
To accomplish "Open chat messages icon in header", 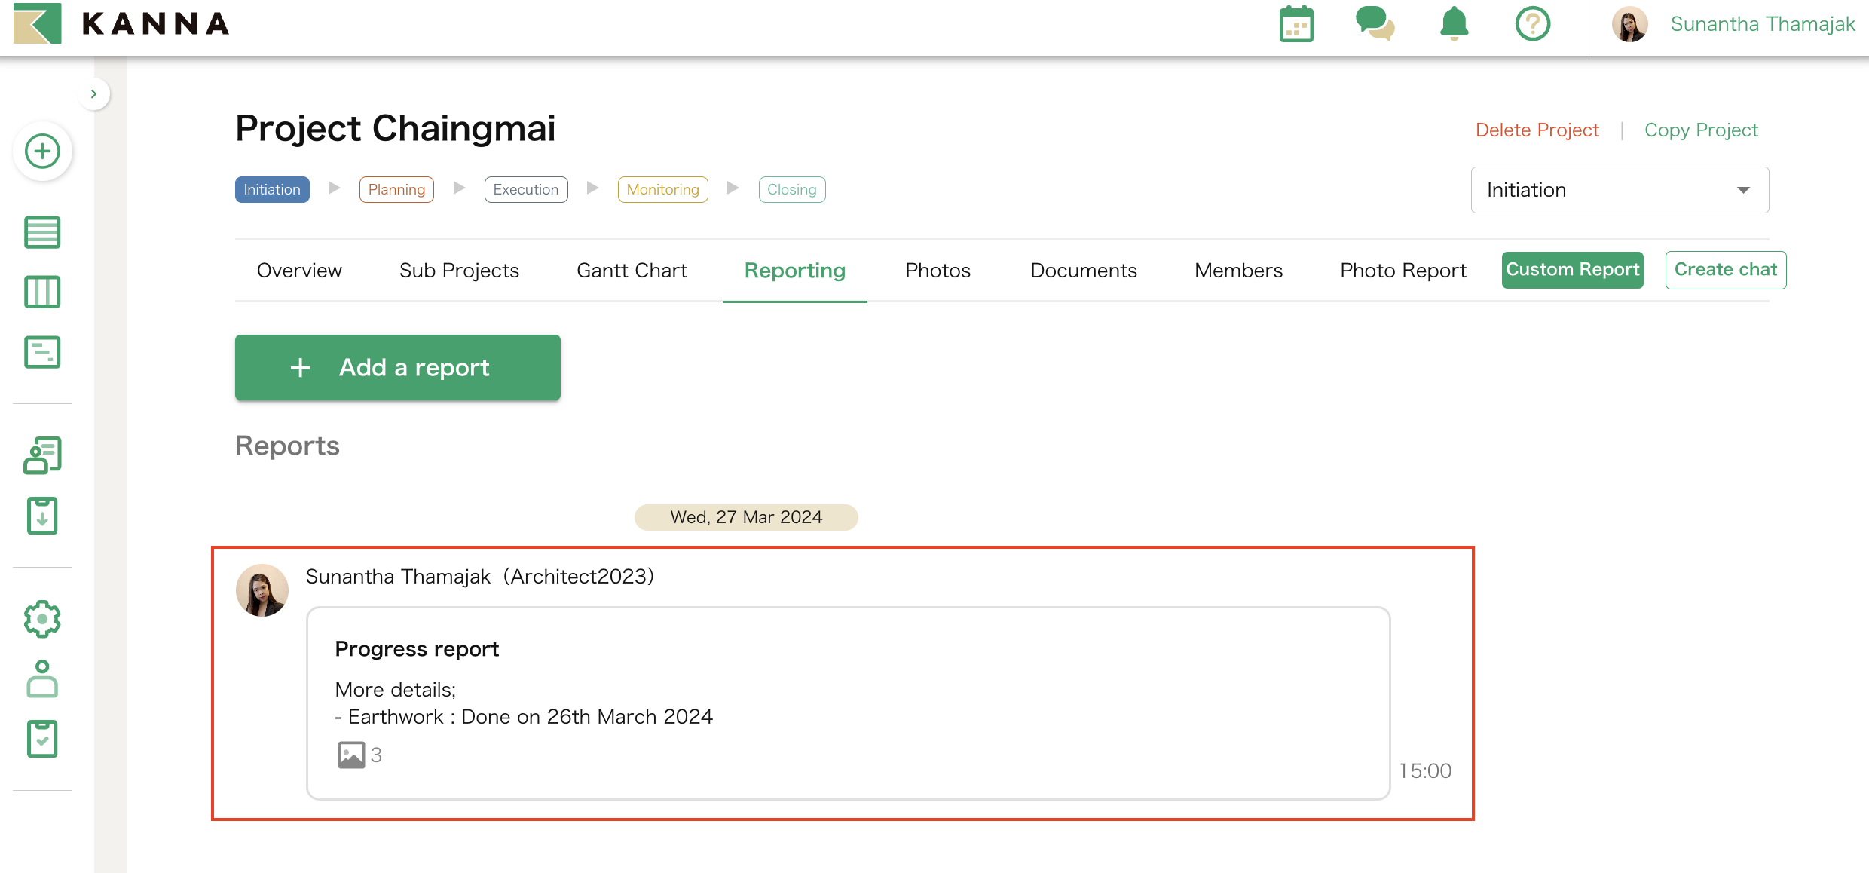I will pyautogui.click(x=1375, y=25).
